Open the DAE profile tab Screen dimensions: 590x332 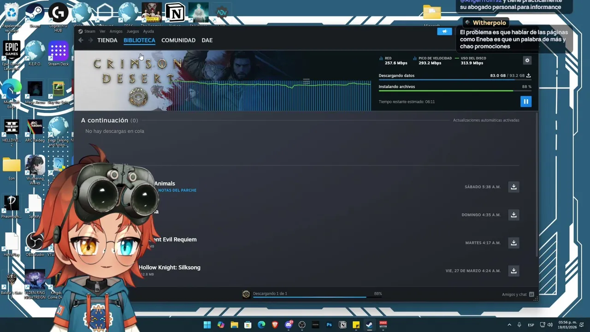coord(207,40)
